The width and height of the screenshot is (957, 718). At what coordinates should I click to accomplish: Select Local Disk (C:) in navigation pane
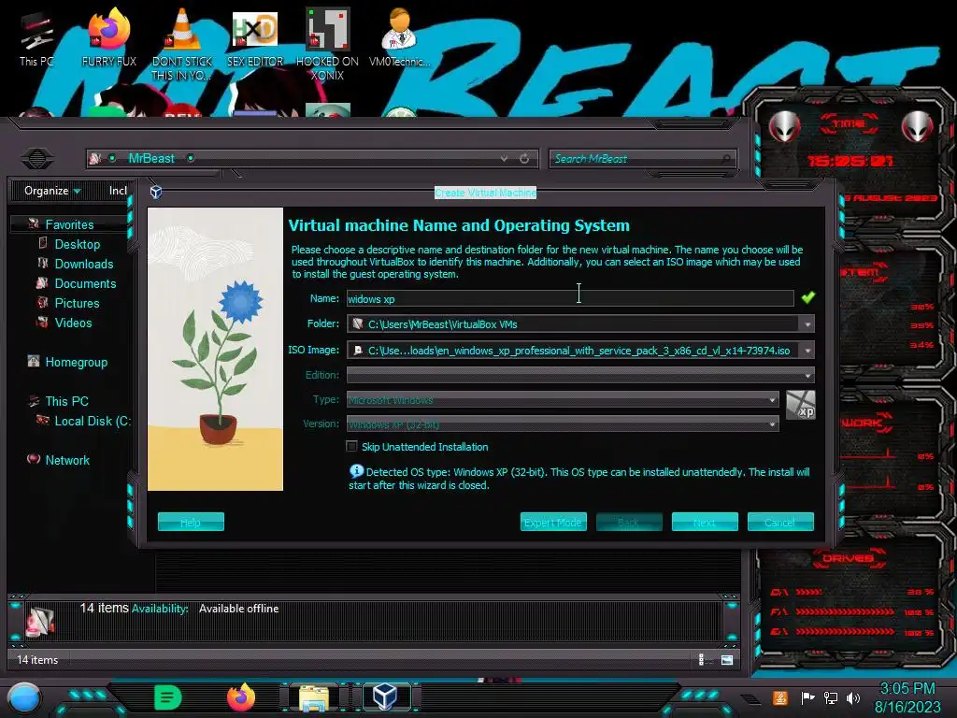click(x=92, y=421)
